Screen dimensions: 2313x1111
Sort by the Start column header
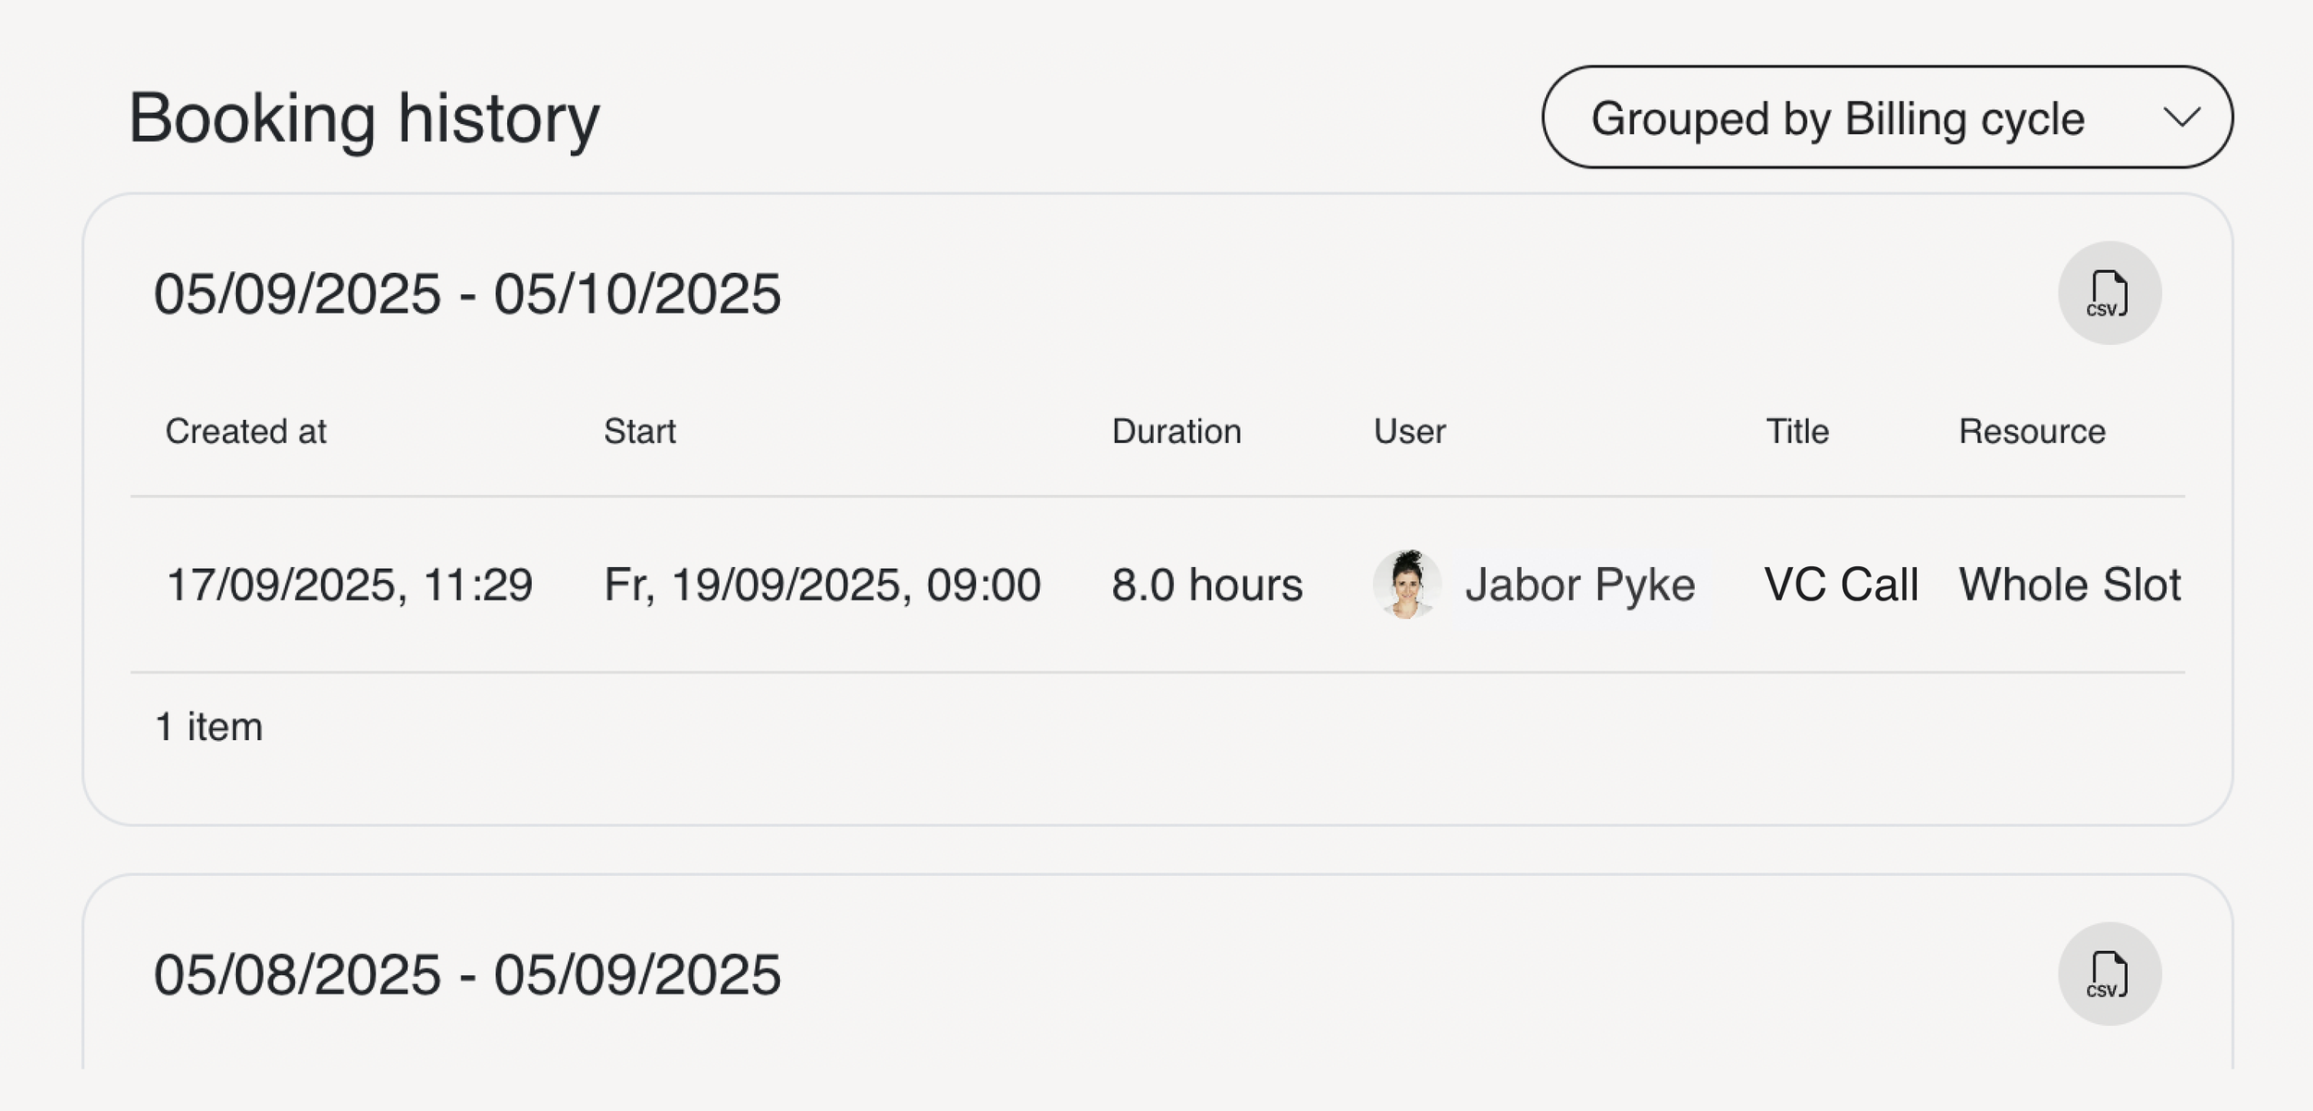(x=639, y=431)
